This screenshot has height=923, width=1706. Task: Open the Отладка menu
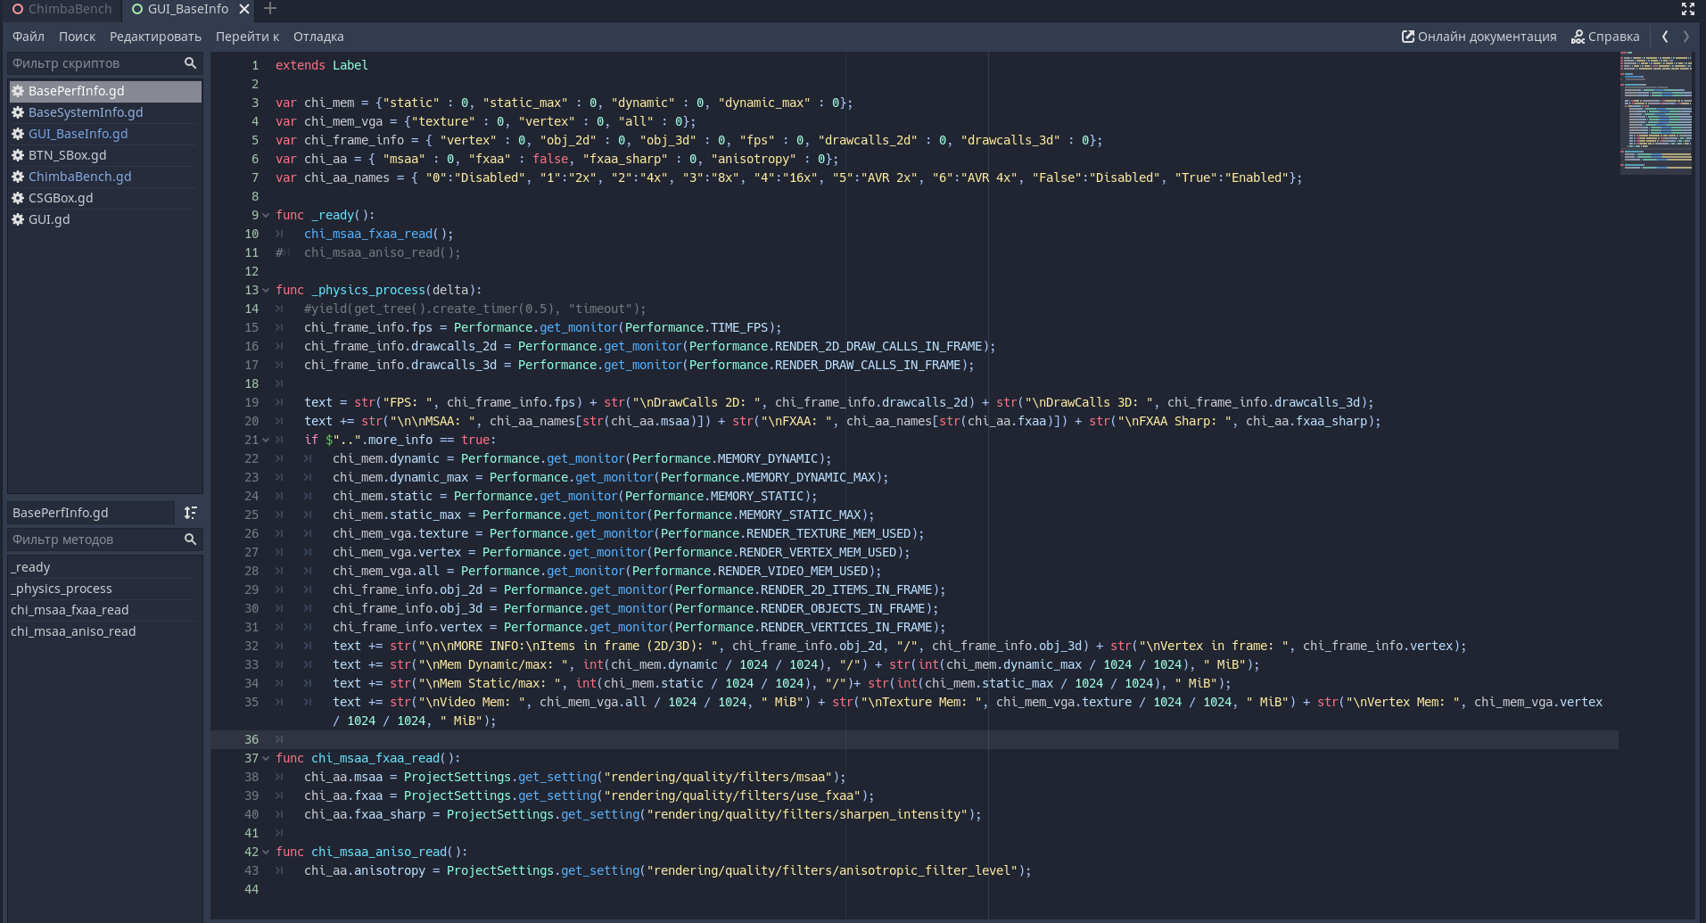(318, 37)
